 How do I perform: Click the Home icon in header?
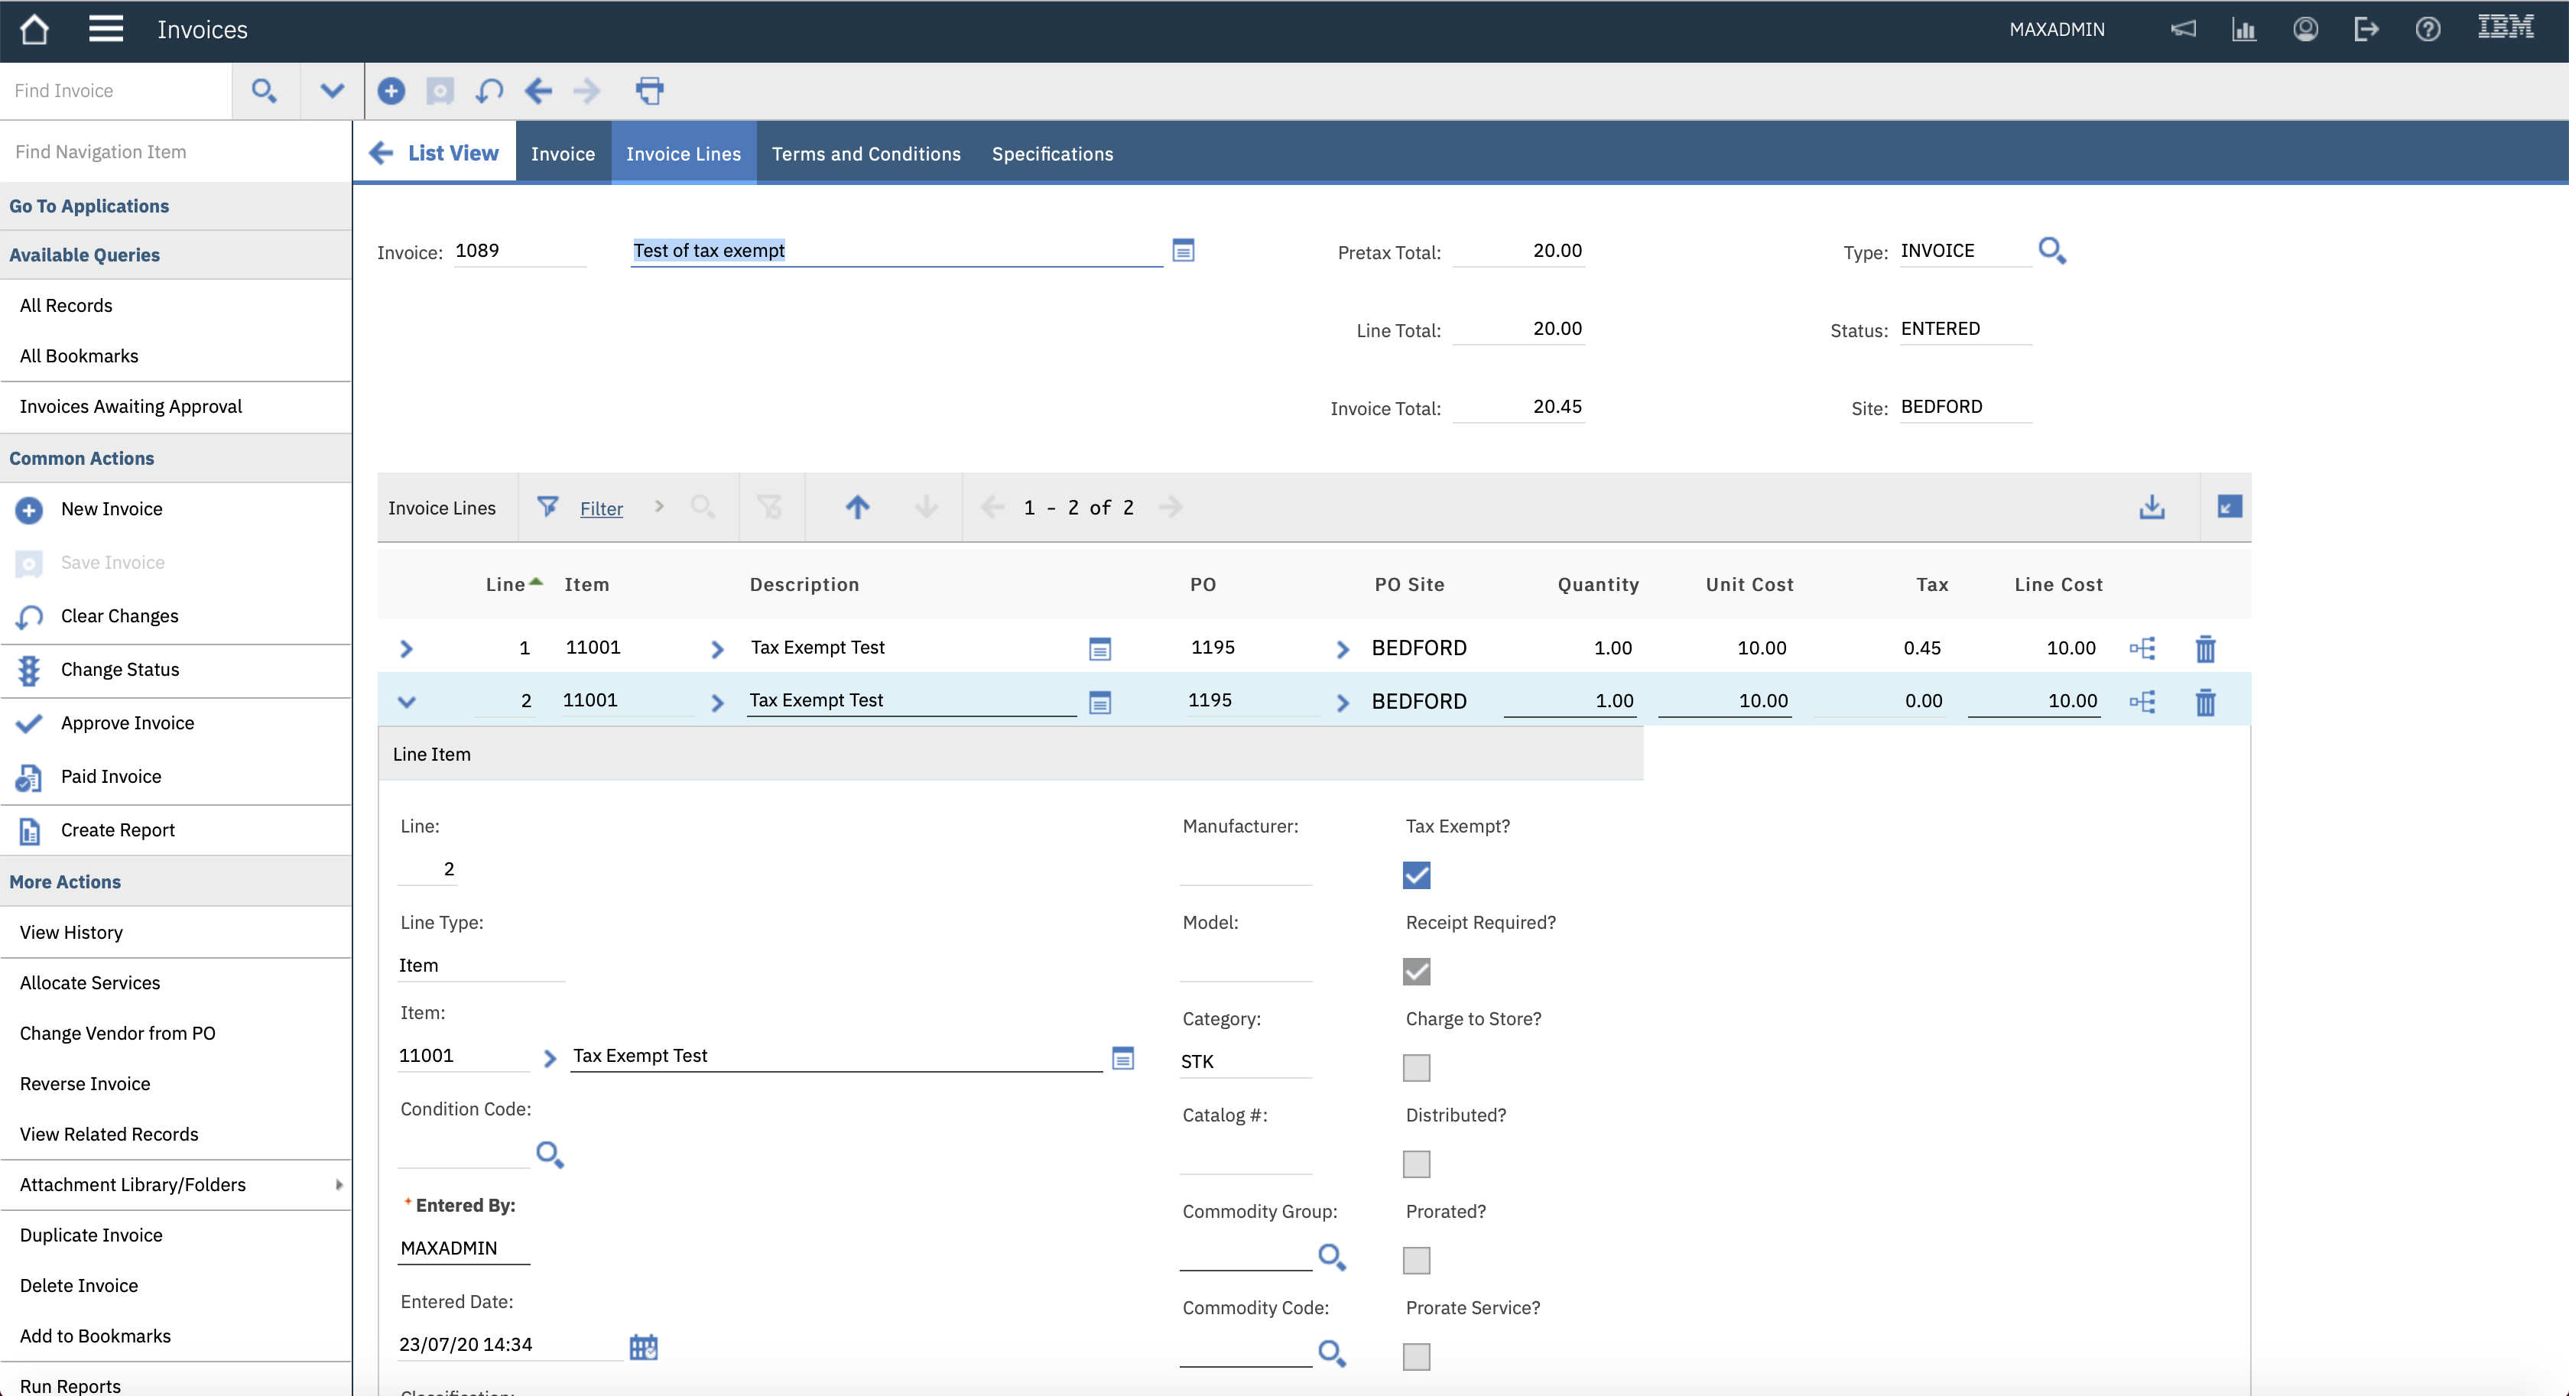34,30
